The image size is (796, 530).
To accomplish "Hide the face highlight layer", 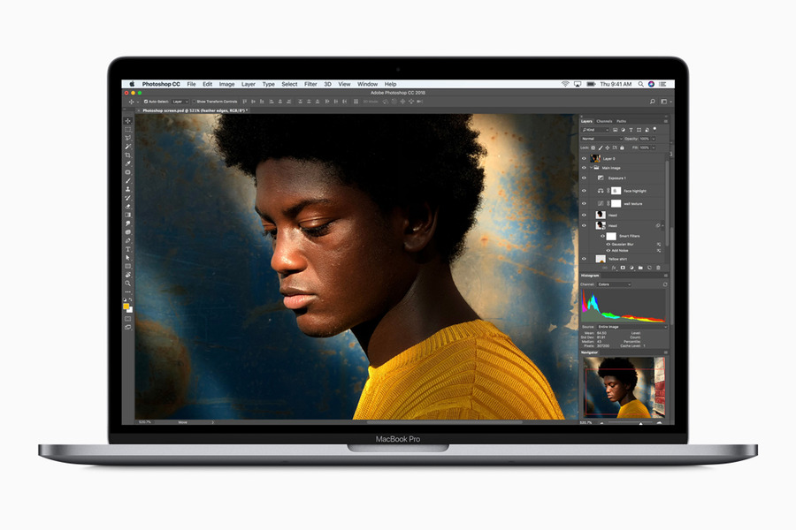I will pos(584,191).
